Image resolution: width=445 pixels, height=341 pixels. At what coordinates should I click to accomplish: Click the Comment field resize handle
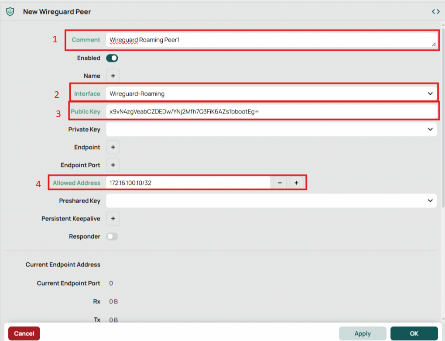click(x=434, y=44)
